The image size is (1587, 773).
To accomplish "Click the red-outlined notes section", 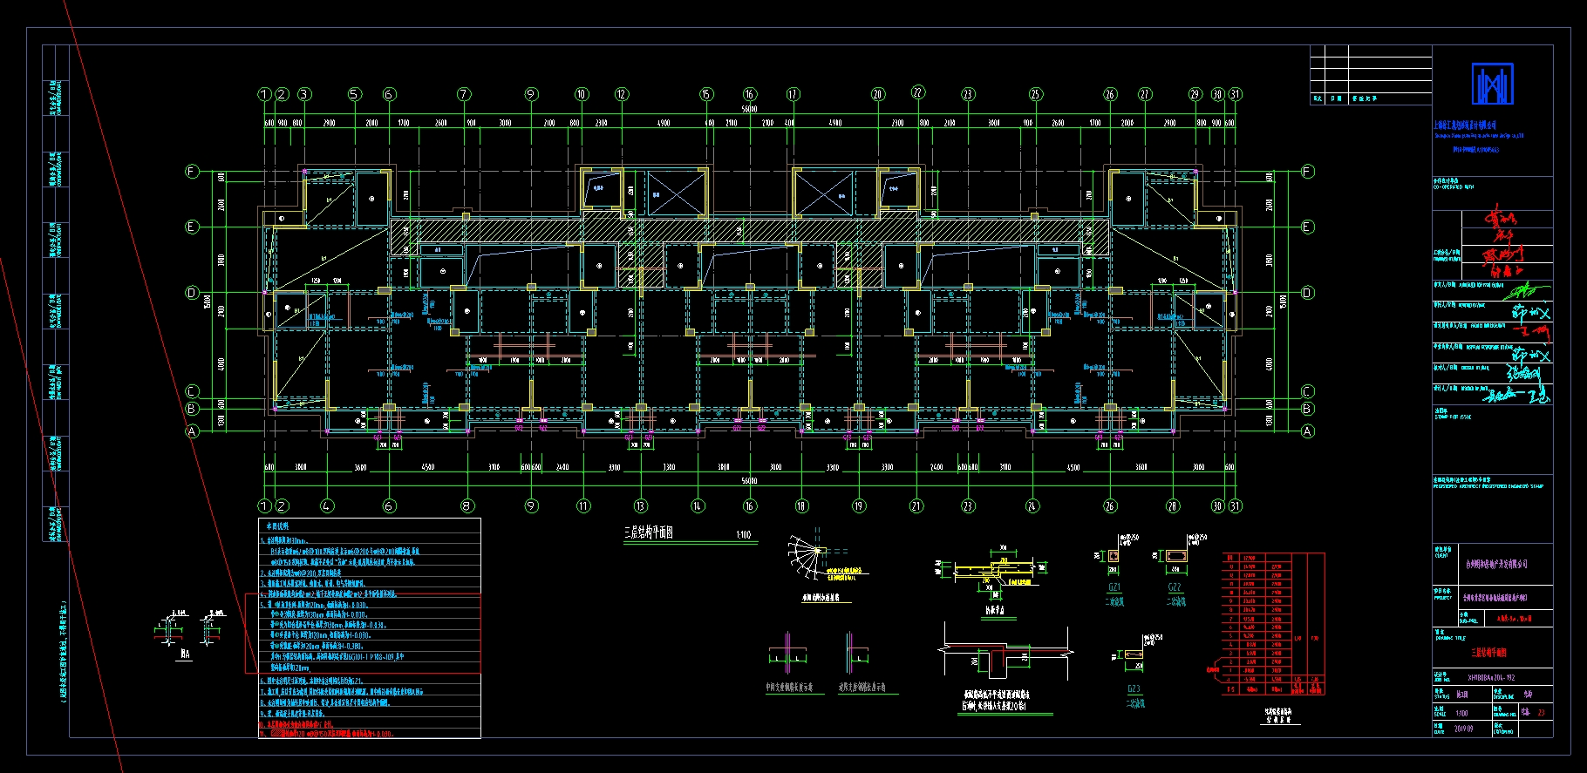I will (x=362, y=634).
